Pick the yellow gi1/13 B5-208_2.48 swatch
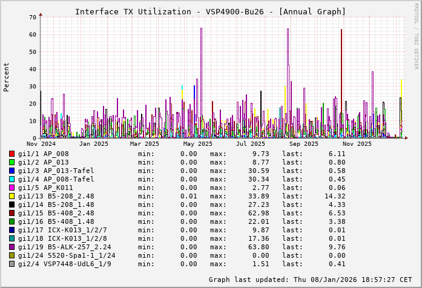Screen dimensions: 422x288 (x=12, y=196)
